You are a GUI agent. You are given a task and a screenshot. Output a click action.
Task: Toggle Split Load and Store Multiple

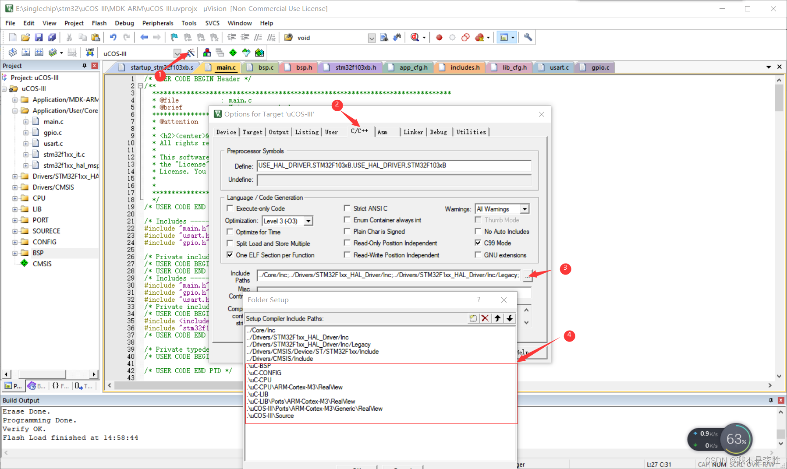pyautogui.click(x=230, y=243)
